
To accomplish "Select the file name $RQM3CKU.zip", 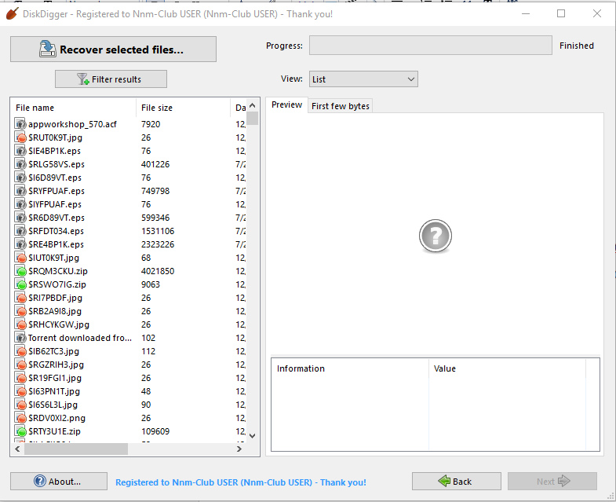I will point(58,271).
